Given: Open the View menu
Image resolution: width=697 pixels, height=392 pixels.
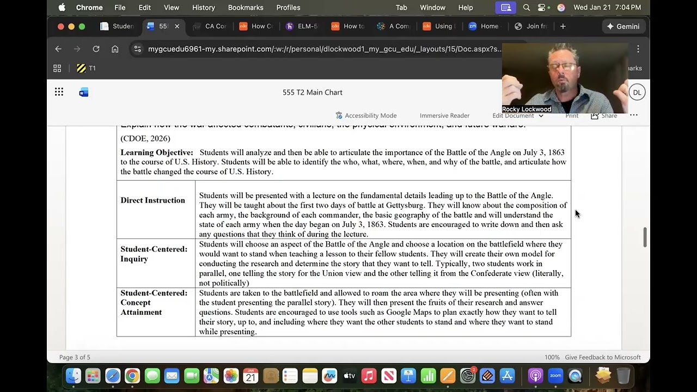Looking at the screenshot, I should tap(172, 8).
